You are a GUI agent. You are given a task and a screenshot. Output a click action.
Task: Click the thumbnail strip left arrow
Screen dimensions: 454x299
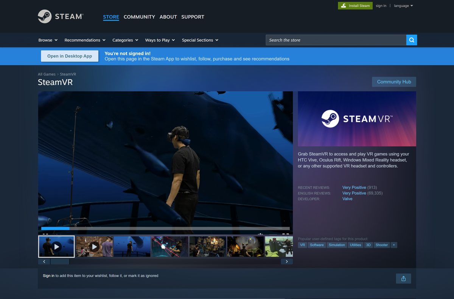44,261
